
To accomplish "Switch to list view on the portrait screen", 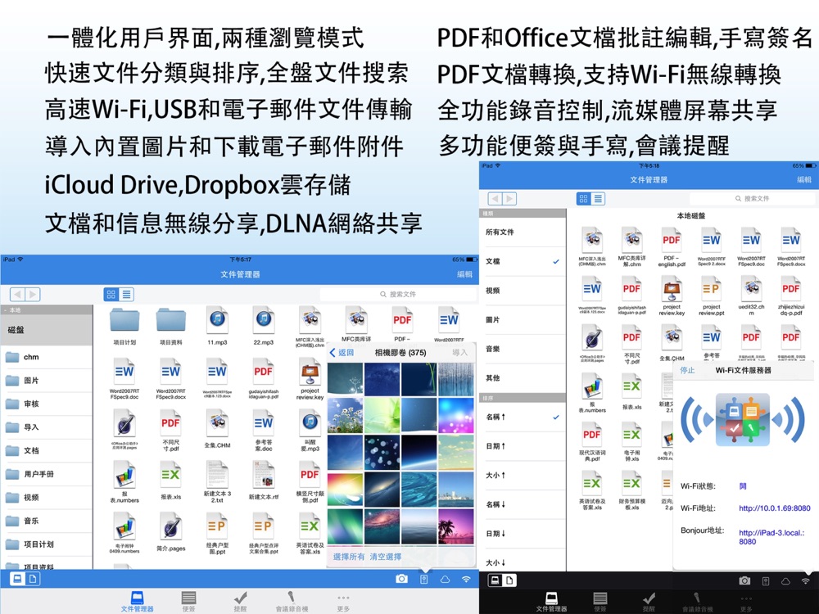I will tap(598, 198).
